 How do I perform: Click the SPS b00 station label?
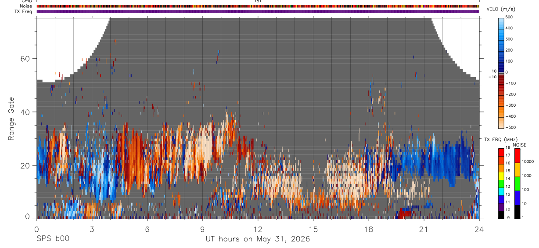[52, 239]
